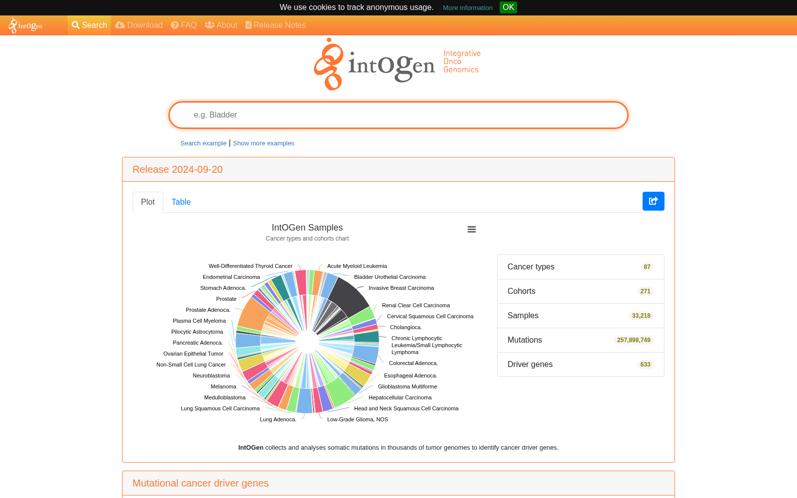Select the Cancer types stats row
The height and width of the screenshot is (498, 797).
pyautogui.click(x=581, y=267)
